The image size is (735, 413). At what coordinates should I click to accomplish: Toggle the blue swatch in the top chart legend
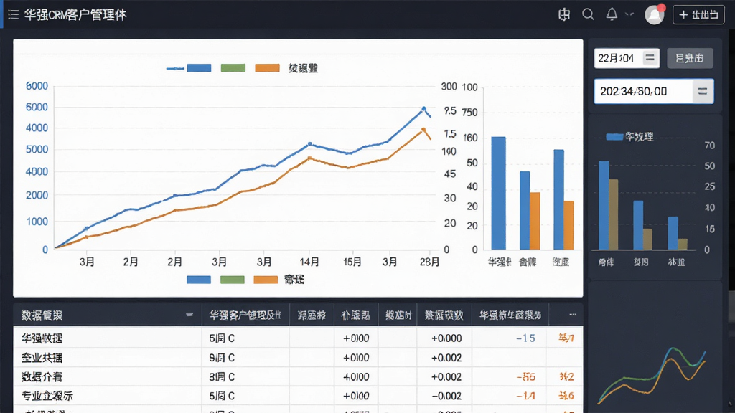click(x=200, y=68)
